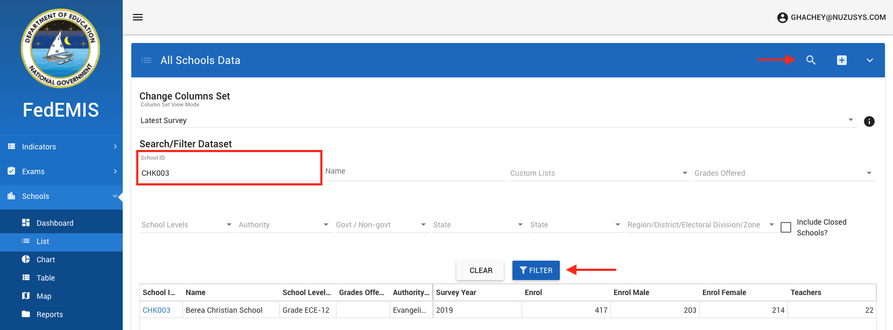
Task: Click the hamburger menu icon
Action: click(138, 17)
